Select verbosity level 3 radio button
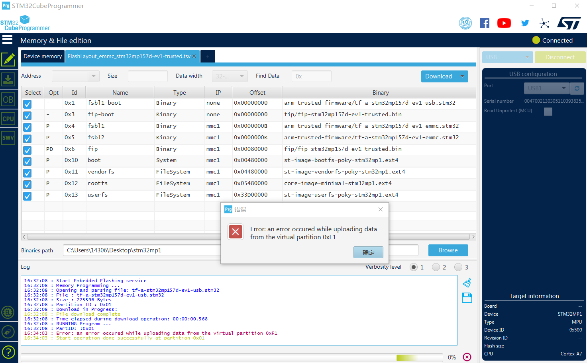This screenshot has width=587, height=363. tap(458, 267)
